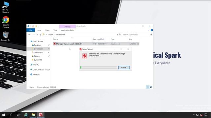The width and height of the screenshot is (211, 118).
Task: Open Pictures in the navigation pane
Action: 37,56
